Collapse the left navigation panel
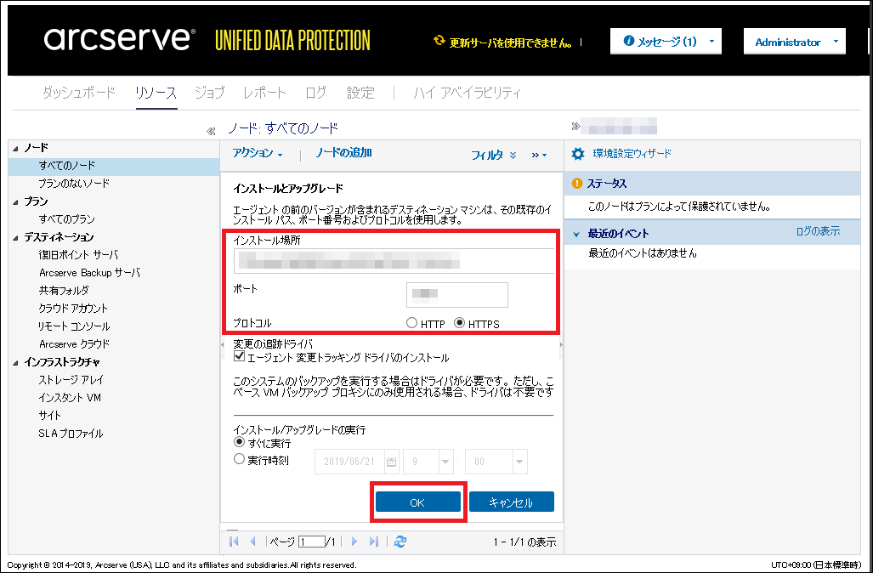This screenshot has height=573, width=873. coord(211,132)
